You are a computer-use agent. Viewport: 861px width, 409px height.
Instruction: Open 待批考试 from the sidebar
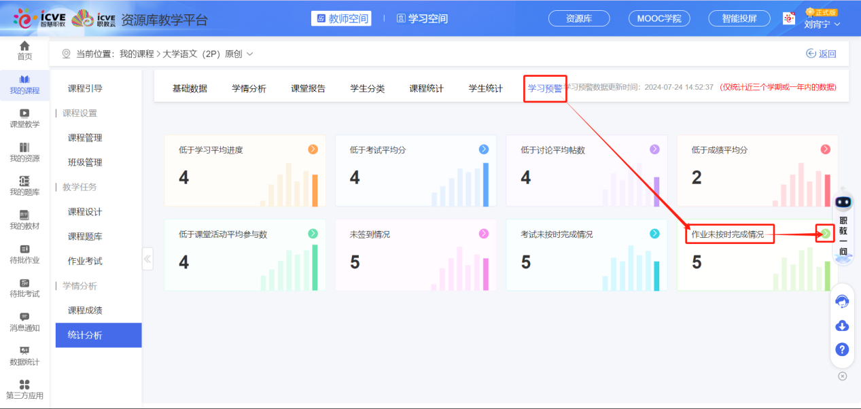point(24,286)
